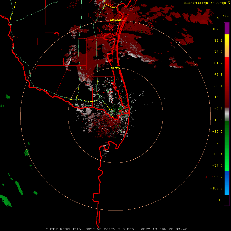Click the -63.1 legend value
Image resolution: width=231 pixels, height=231 pixels.
coord(217,154)
